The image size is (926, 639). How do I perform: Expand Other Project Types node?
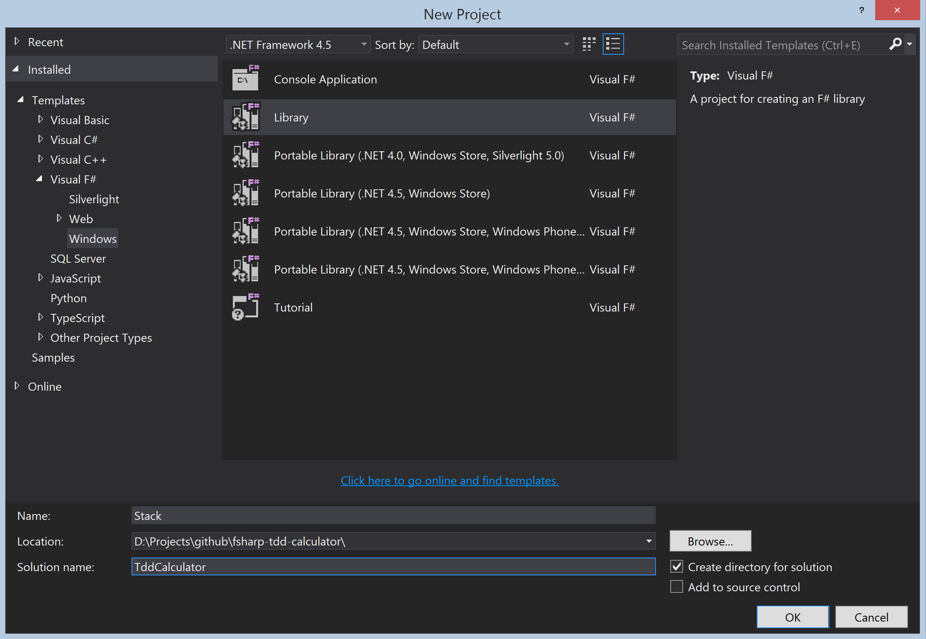tap(40, 337)
